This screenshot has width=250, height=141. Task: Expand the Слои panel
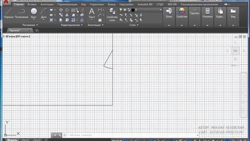click(134, 25)
